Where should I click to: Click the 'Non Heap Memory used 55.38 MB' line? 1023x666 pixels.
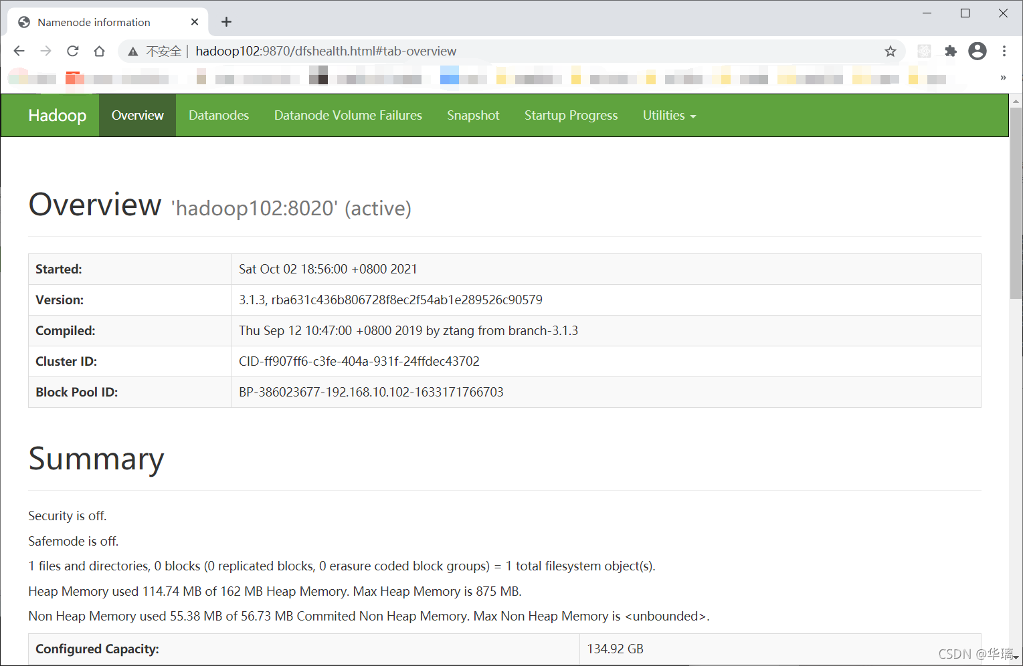(369, 617)
